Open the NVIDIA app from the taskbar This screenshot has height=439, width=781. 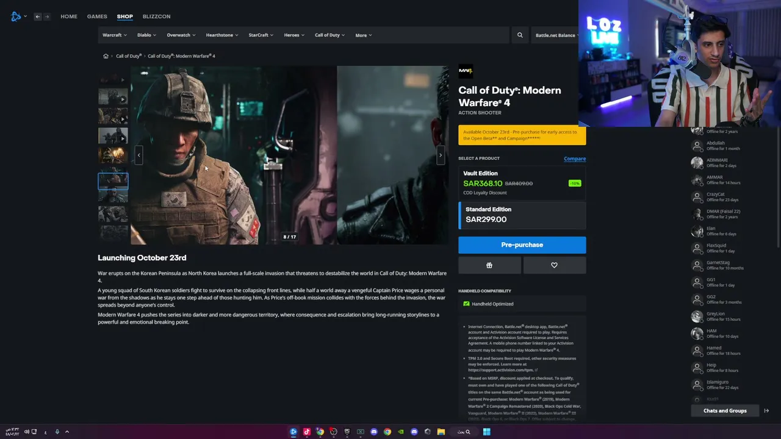click(x=401, y=432)
